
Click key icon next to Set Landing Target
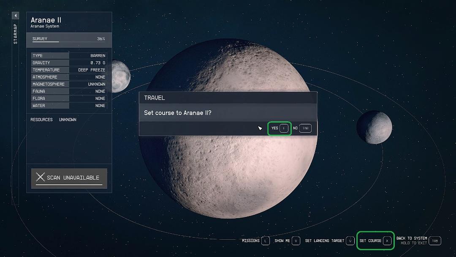pos(350,241)
